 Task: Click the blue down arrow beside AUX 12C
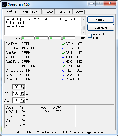pos(63,57)
